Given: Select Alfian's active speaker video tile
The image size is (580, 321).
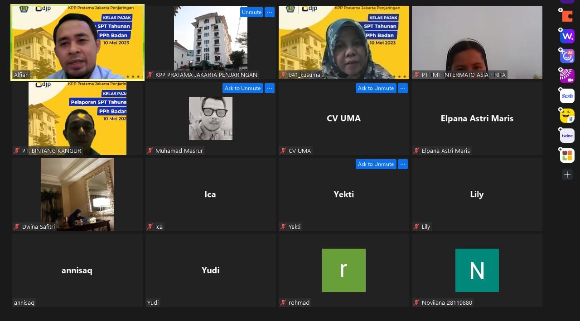Looking at the screenshot, I should tap(77, 42).
